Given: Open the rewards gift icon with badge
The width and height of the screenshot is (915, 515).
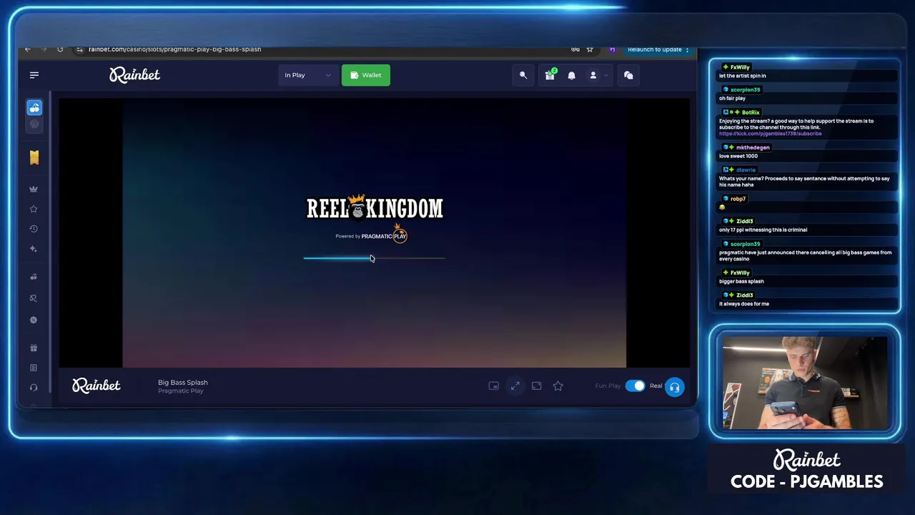Looking at the screenshot, I should 550,74.
